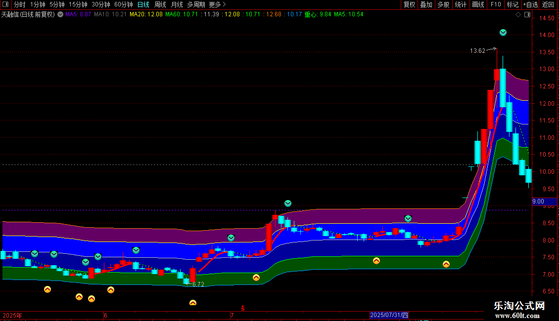Click the MA5: 10.54 green label
Viewport: 559px width, 321px height.
[x=349, y=15]
